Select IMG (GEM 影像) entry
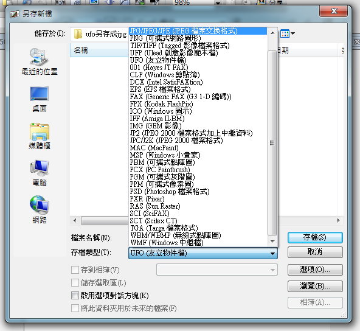This screenshot has width=360, height=331. 198,126
